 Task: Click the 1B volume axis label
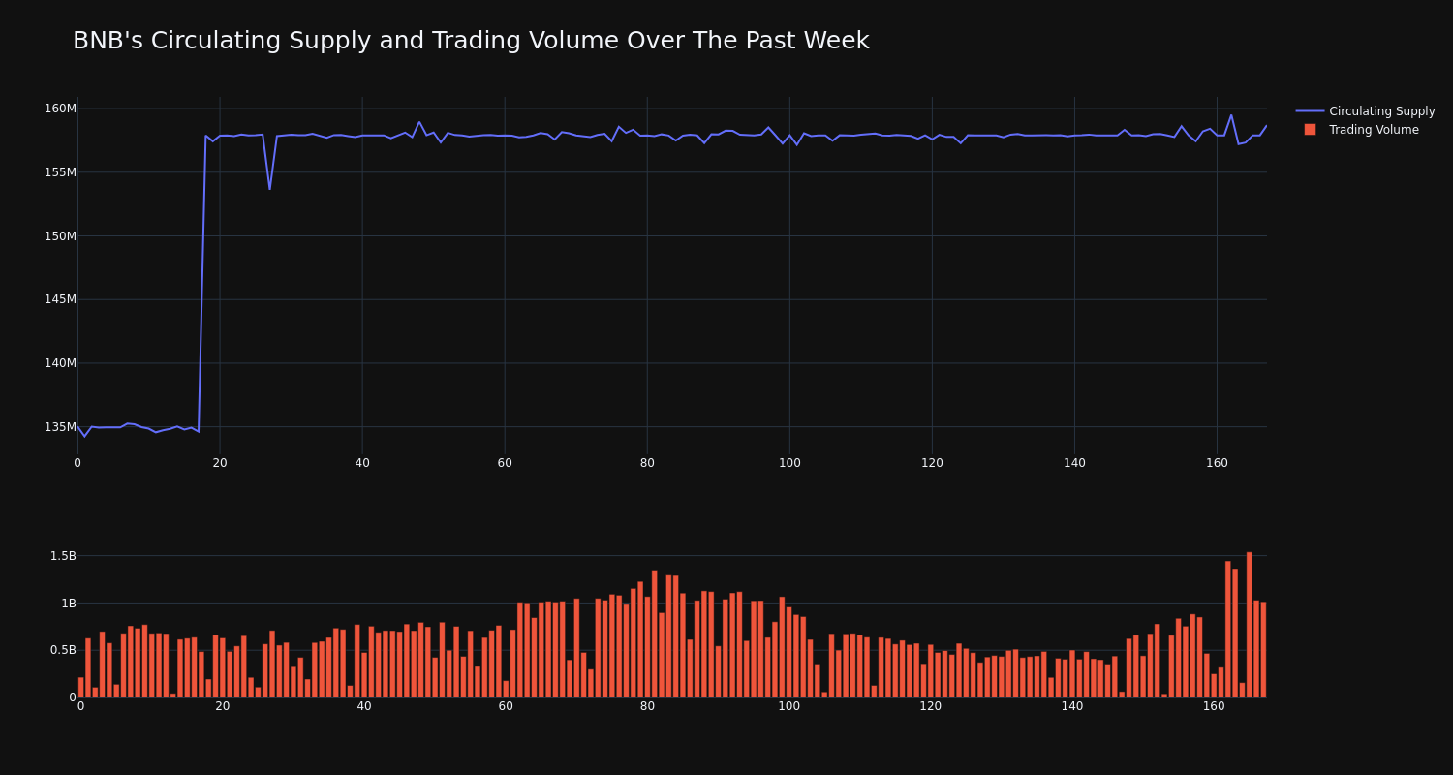pos(69,604)
